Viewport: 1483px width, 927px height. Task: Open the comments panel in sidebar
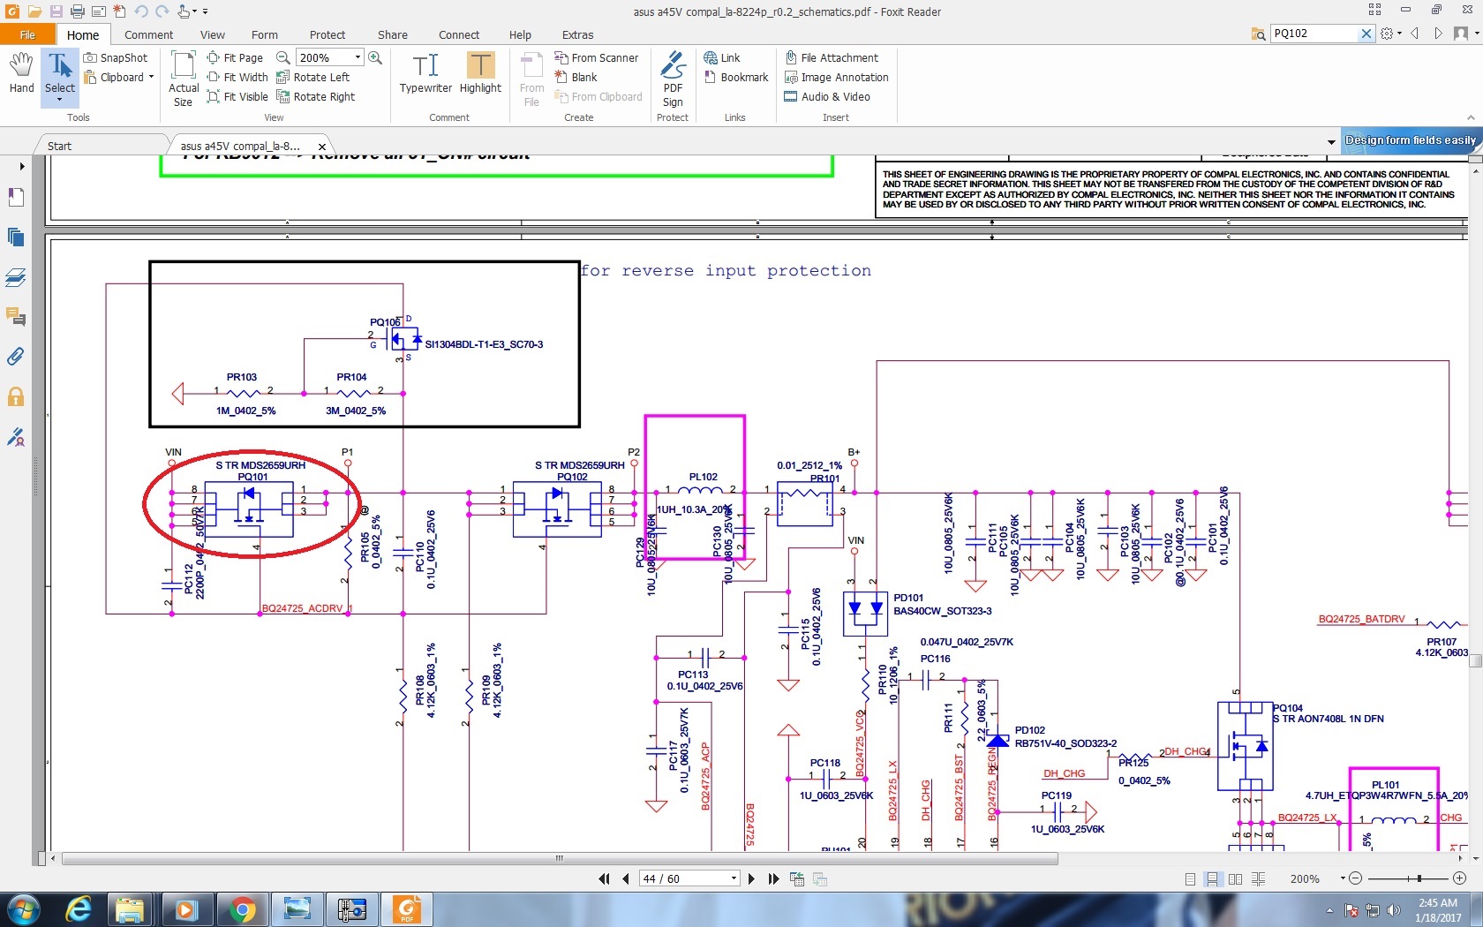(16, 316)
